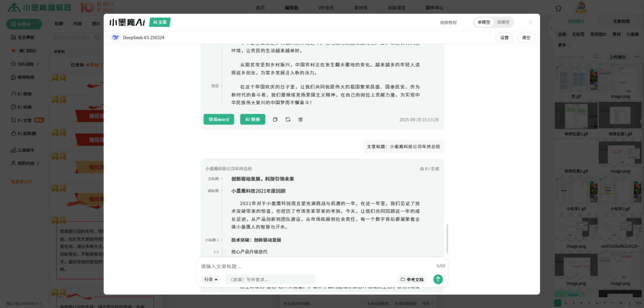Open the 服务中心 dropdown menu

(437, 8)
